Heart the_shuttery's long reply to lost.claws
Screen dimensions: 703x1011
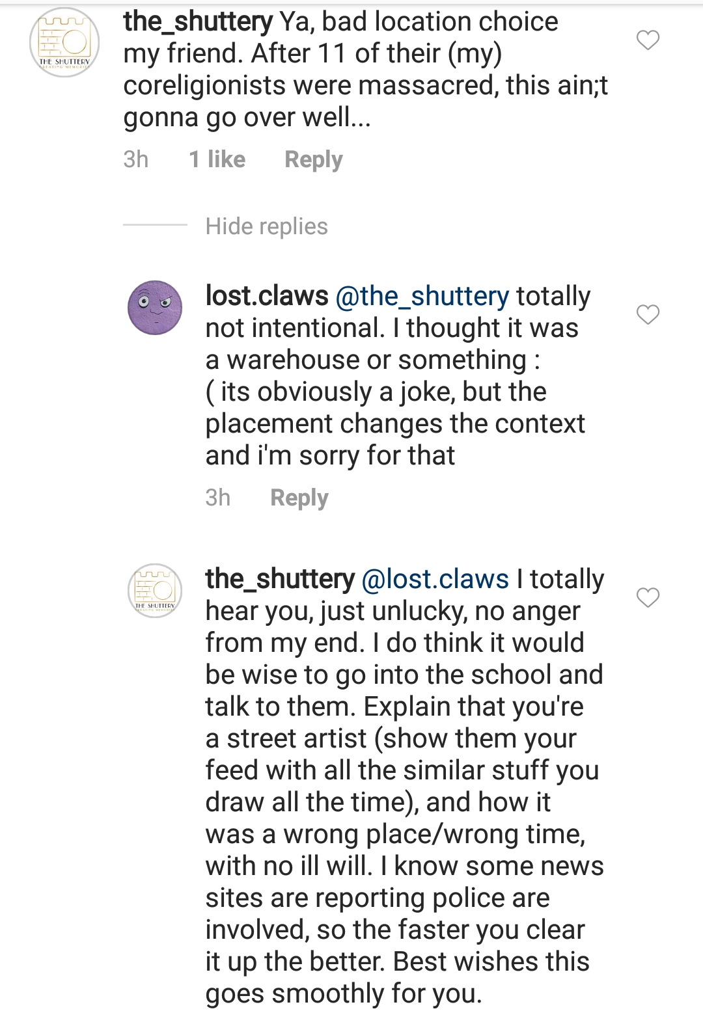[x=648, y=597]
